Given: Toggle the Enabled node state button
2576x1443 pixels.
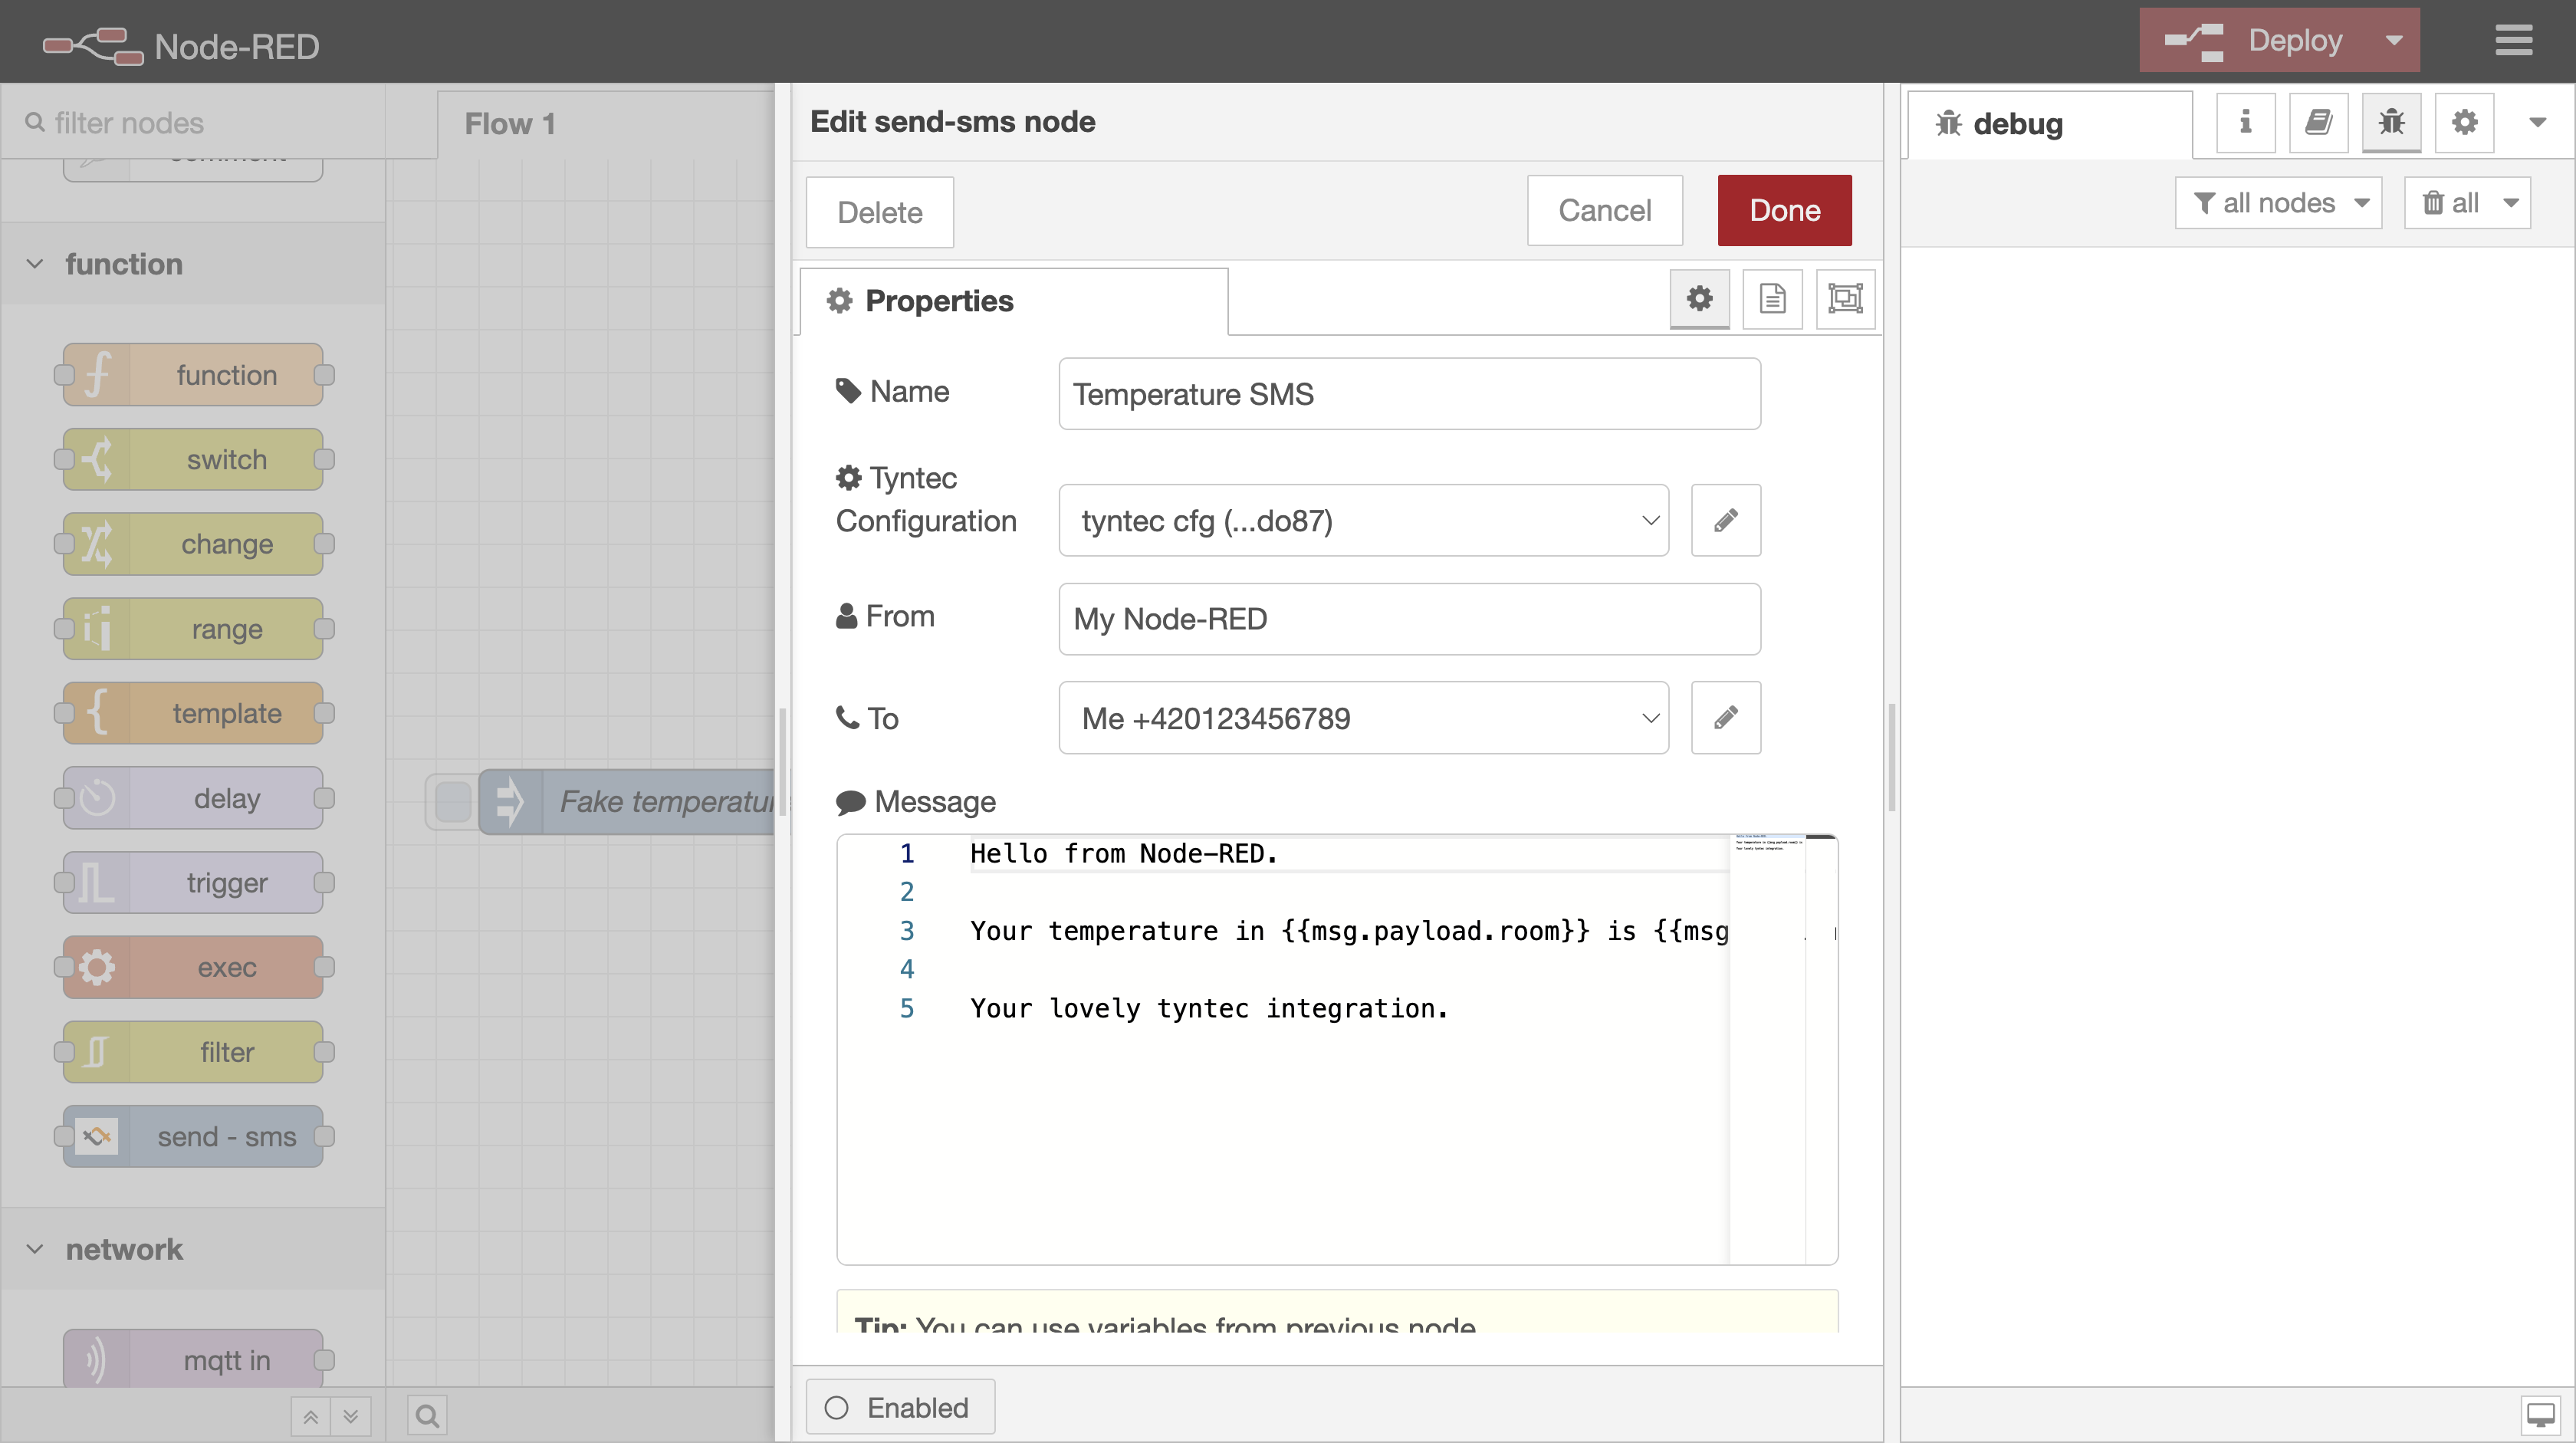Looking at the screenshot, I should [899, 1407].
